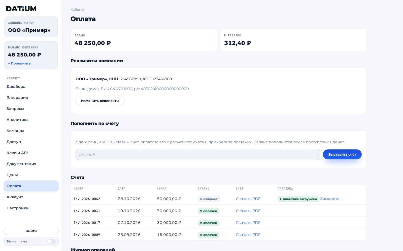Open the Запросы page
The image size is (403, 251).
coord(31,109)
